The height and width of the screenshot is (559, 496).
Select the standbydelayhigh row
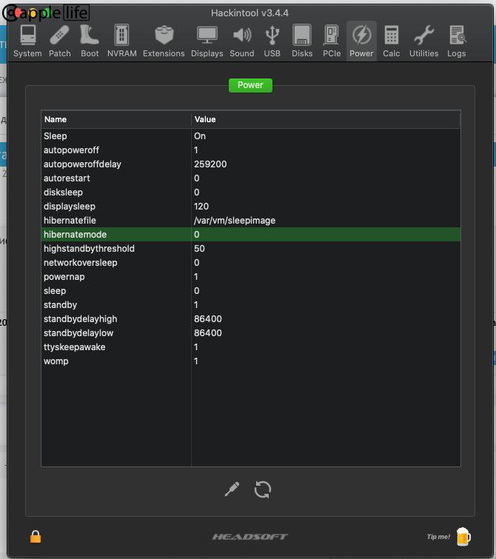251,319
